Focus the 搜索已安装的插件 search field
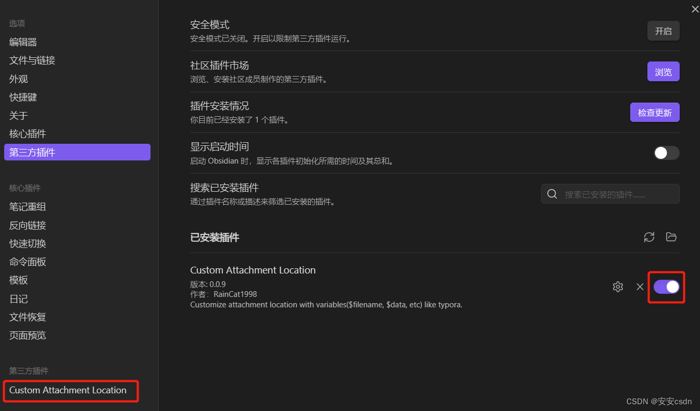The width and height of the screenshot is (700, 411). point(610,194)
